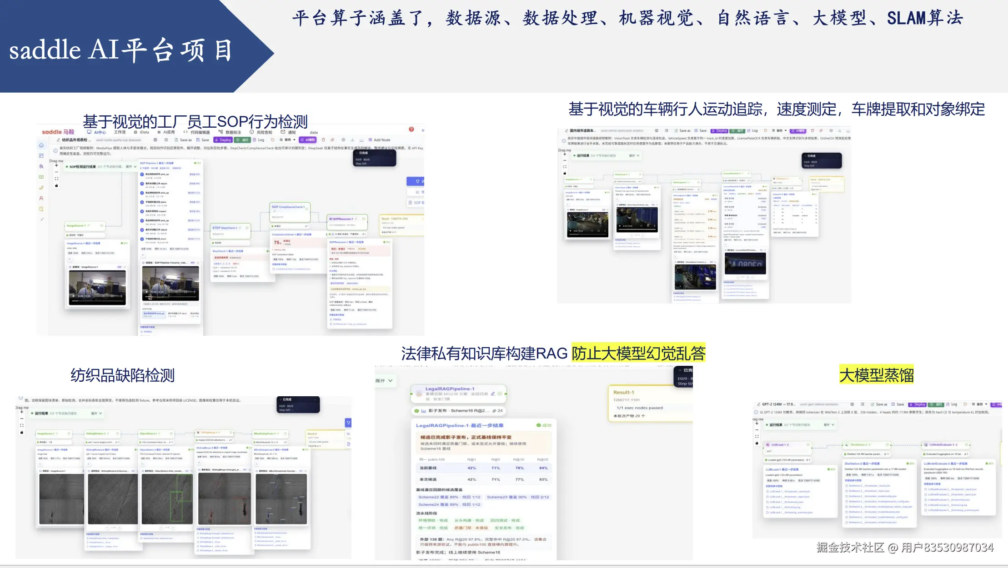Expand 运行结果 in vehicle tracking screenshot
This screenshot has height=568, width=1008.
[634, 155]
